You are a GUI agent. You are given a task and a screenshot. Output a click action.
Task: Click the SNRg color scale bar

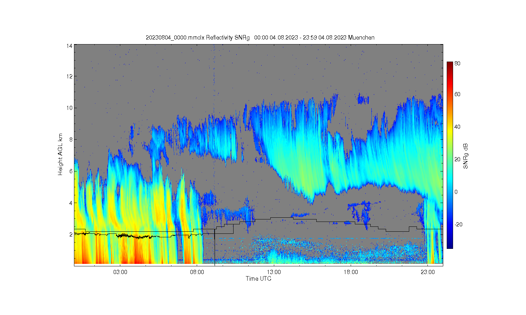pos(450,155)
